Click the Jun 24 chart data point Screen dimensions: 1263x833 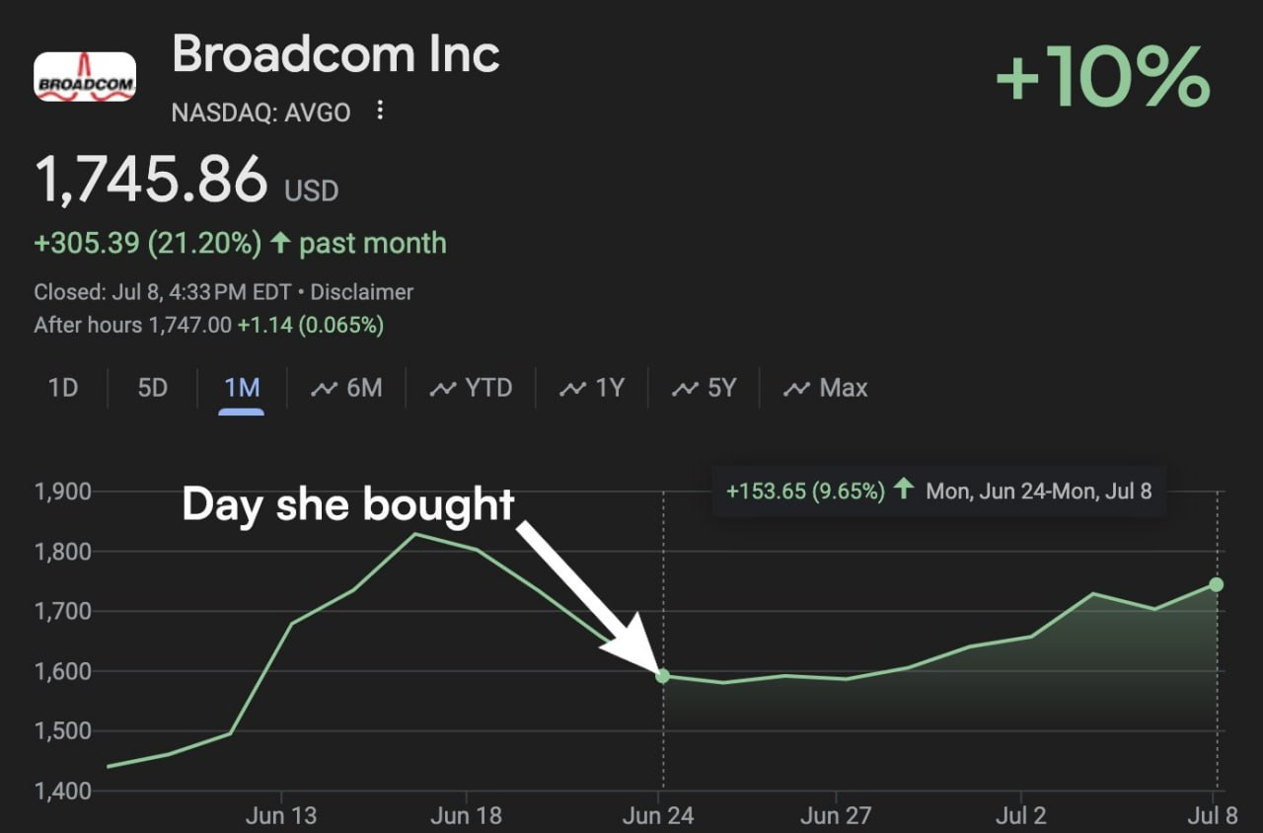pyautogui.click(x=663, y=676)
